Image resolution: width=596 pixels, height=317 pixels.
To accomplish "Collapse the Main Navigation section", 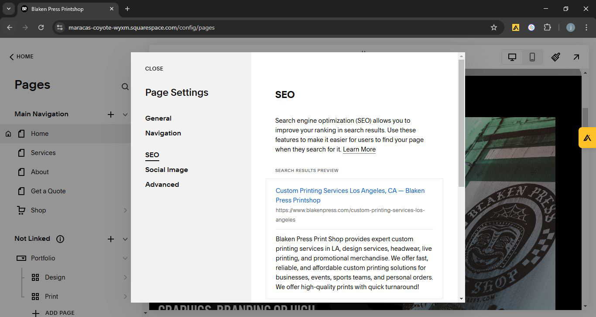I will [125, 115].
